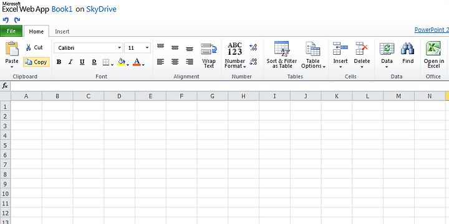Select column A header
Screen dimensions: 449x224
[x=26, y=96]
